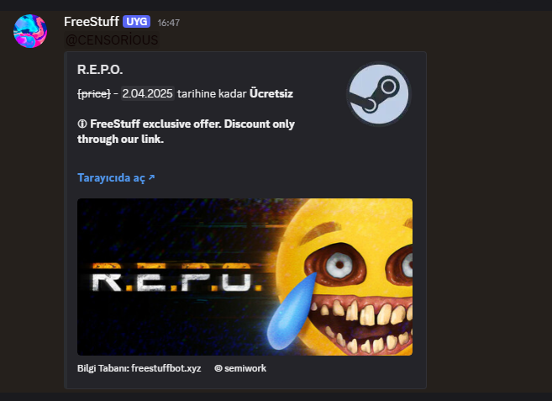Click the FreeStuff username

pyautogui.click(x=92, y=22)
